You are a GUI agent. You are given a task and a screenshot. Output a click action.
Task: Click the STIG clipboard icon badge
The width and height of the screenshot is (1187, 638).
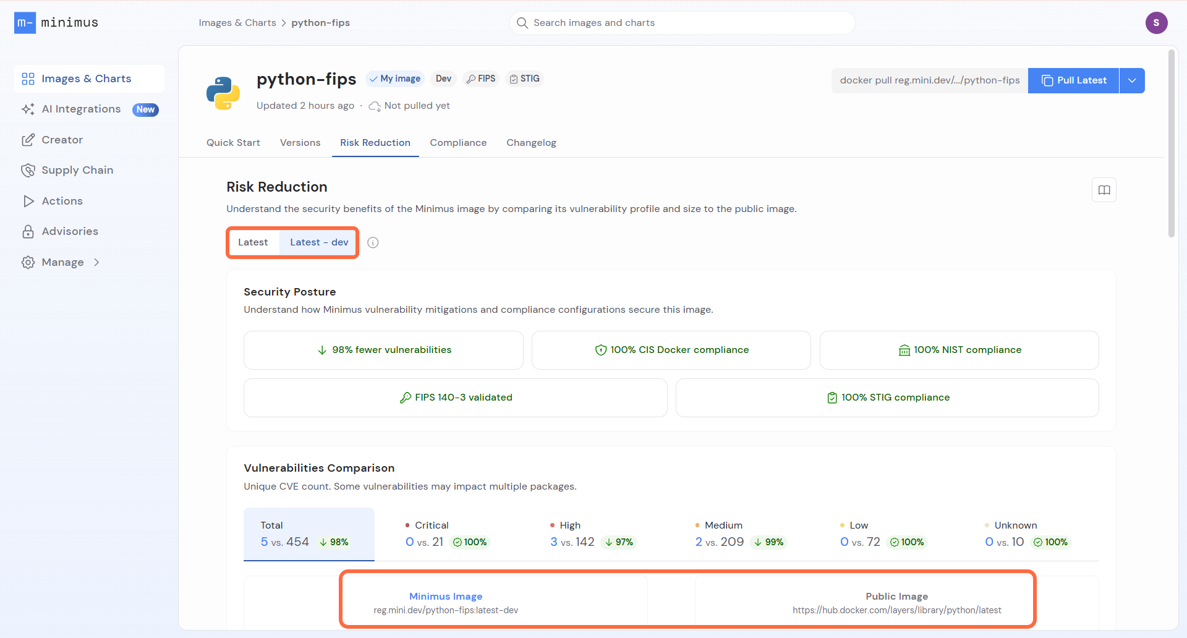[x=514, y=79]
